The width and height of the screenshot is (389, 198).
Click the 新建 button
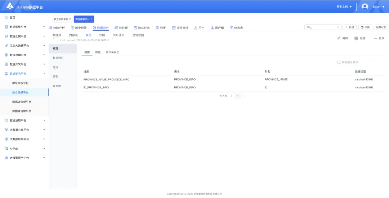349,27
